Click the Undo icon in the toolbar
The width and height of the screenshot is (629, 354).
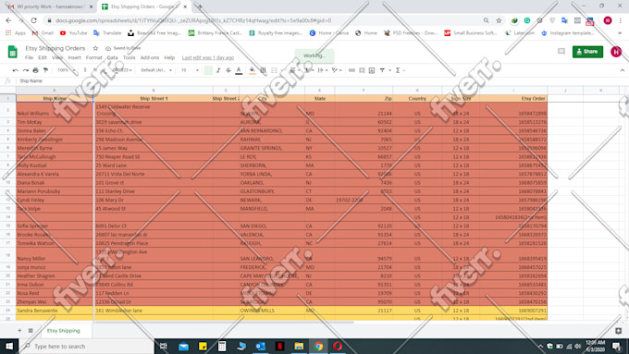point(16,70)
